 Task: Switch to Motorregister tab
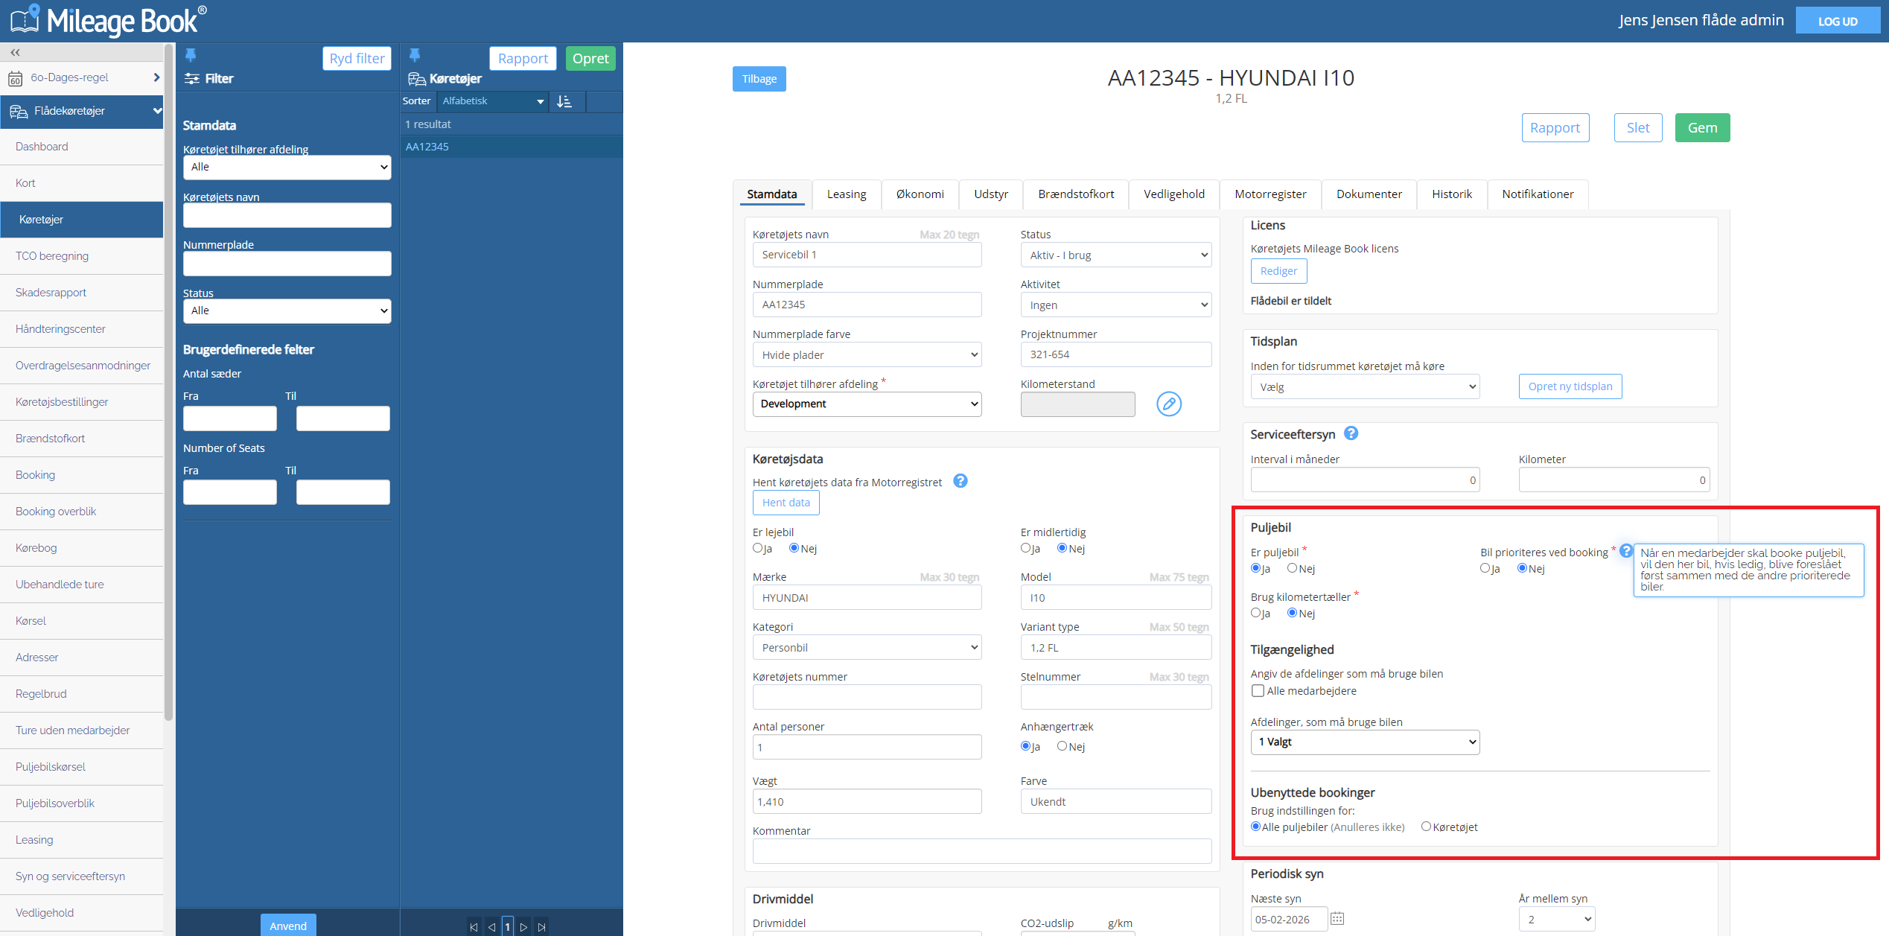[1270, 194]
